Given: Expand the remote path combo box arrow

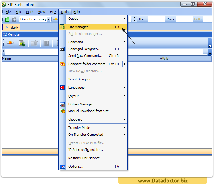Looking at the screenshot, I should click(x=205, y=52).
